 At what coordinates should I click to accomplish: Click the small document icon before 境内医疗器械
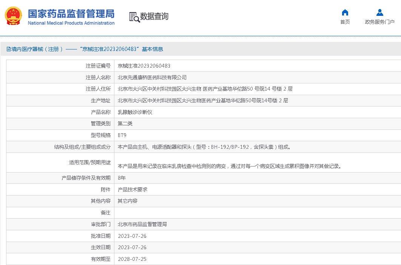click(8, 49)
